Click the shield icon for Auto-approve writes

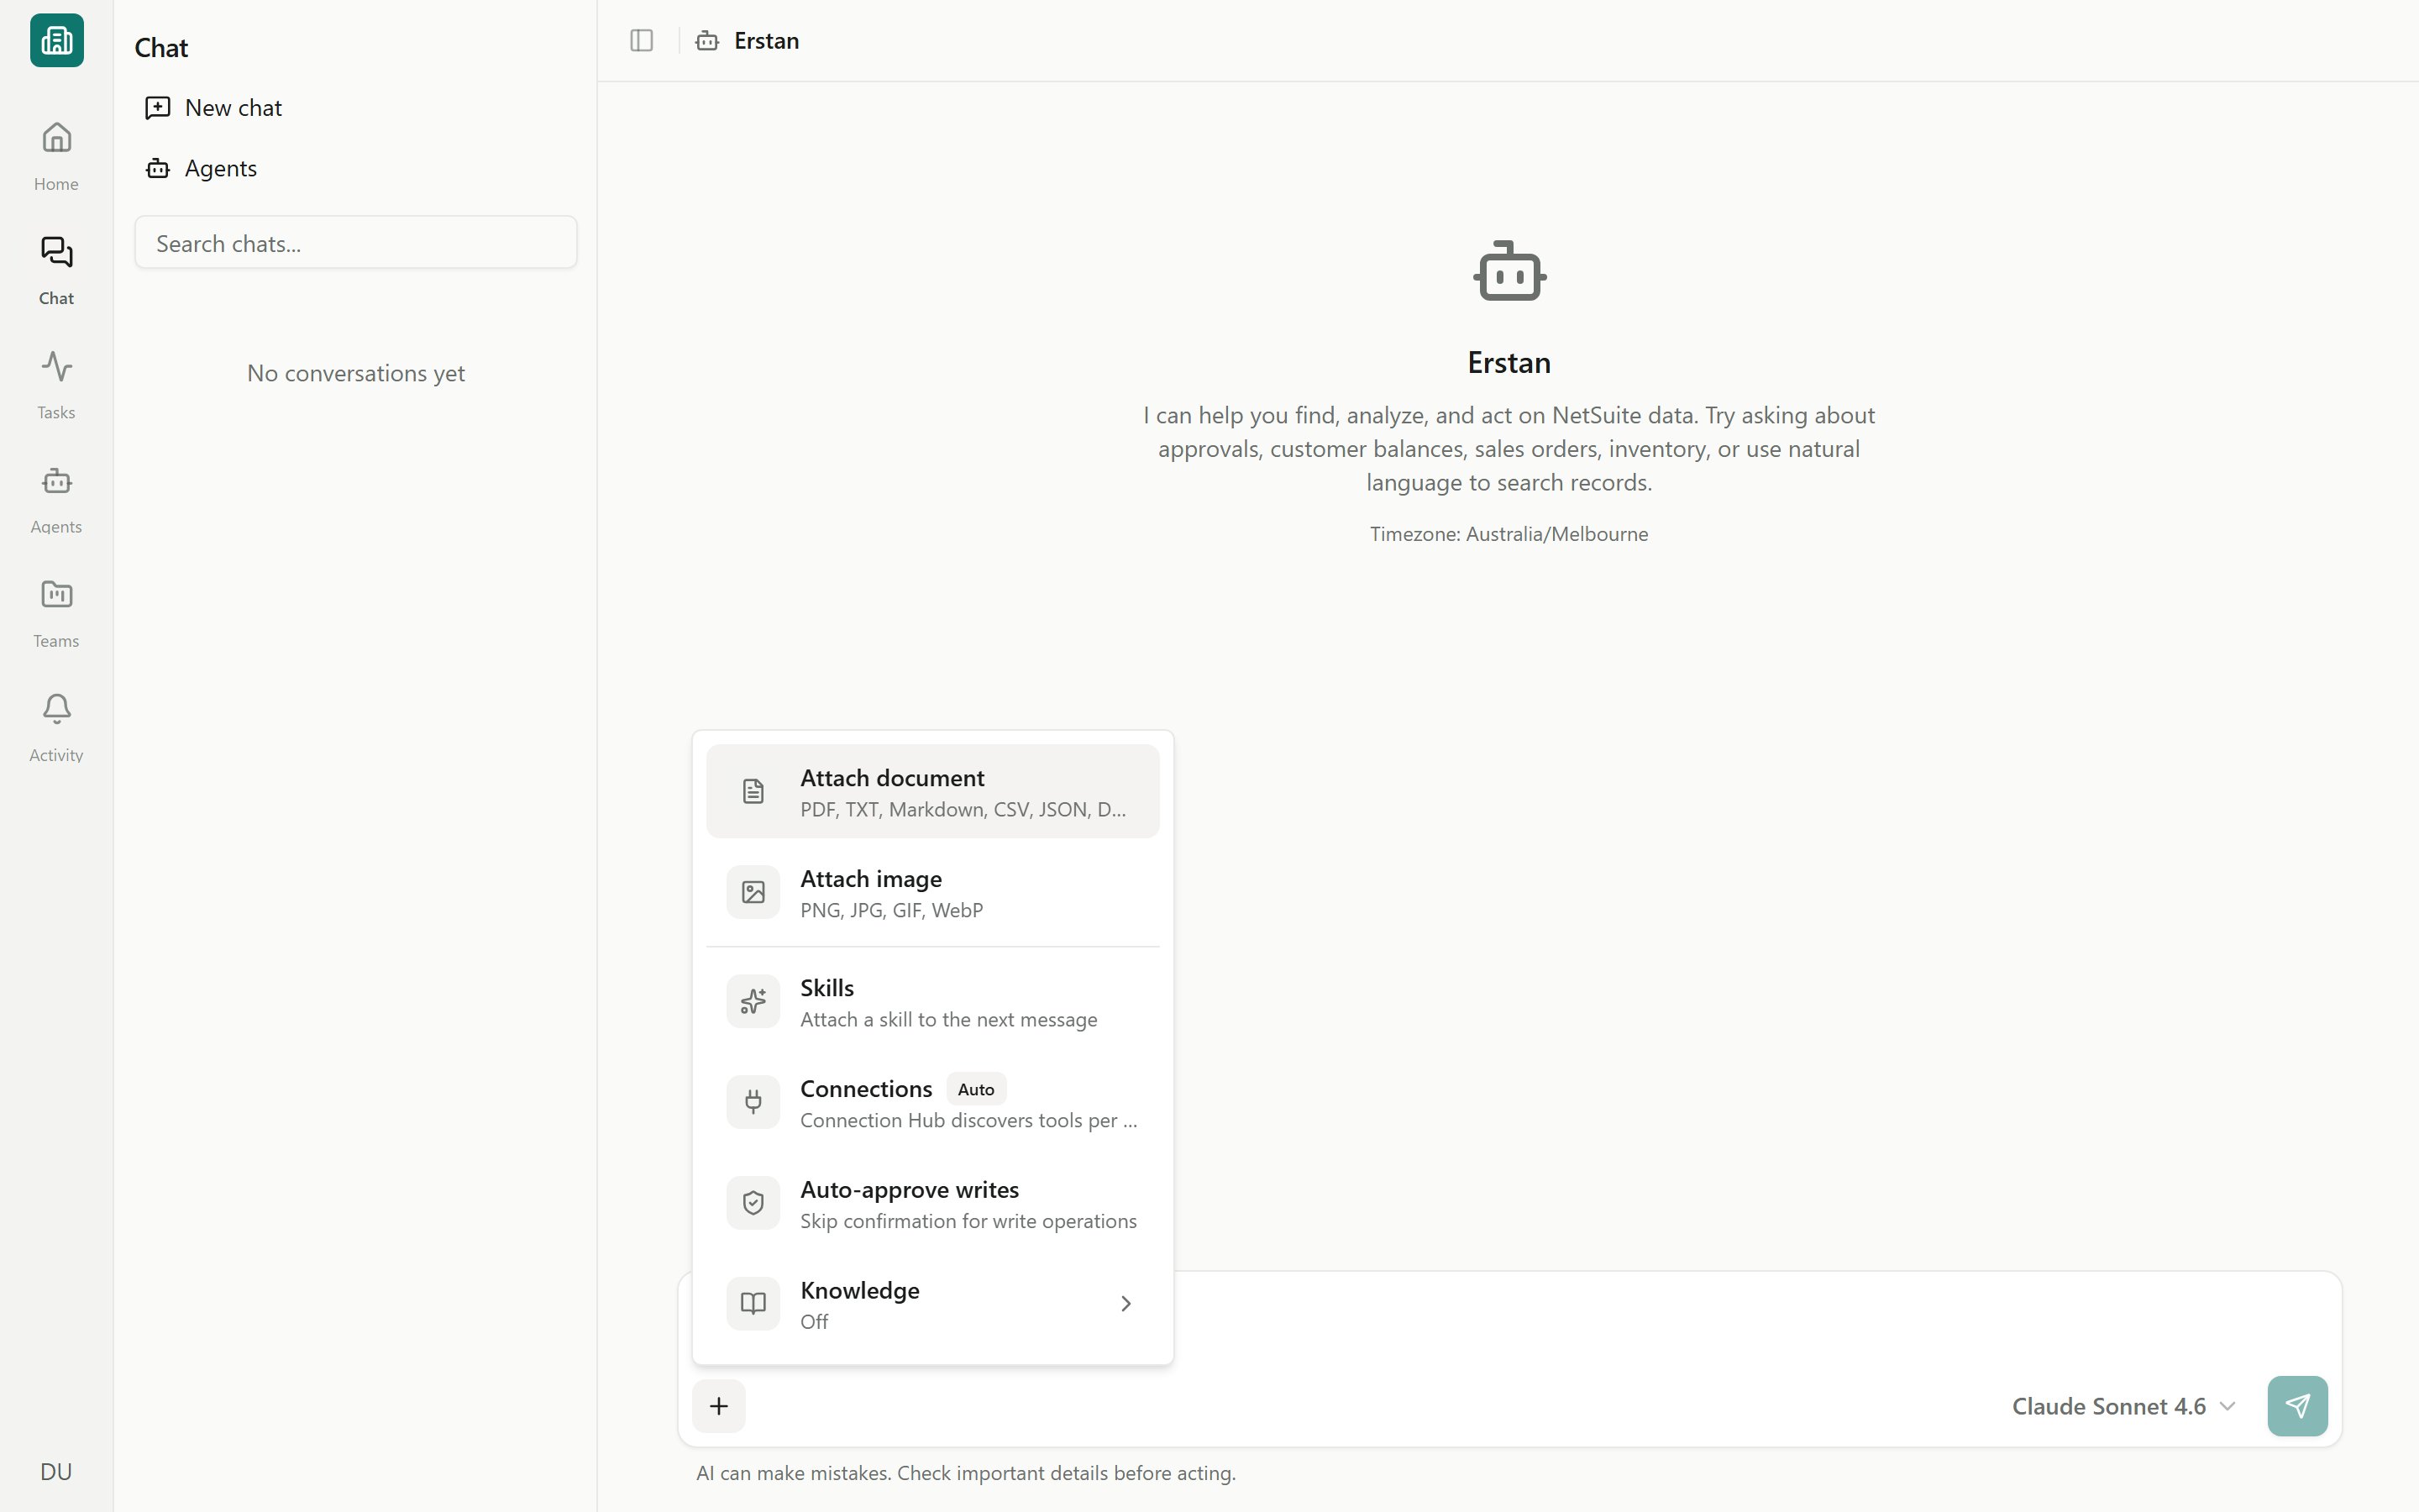point(753,1203)
